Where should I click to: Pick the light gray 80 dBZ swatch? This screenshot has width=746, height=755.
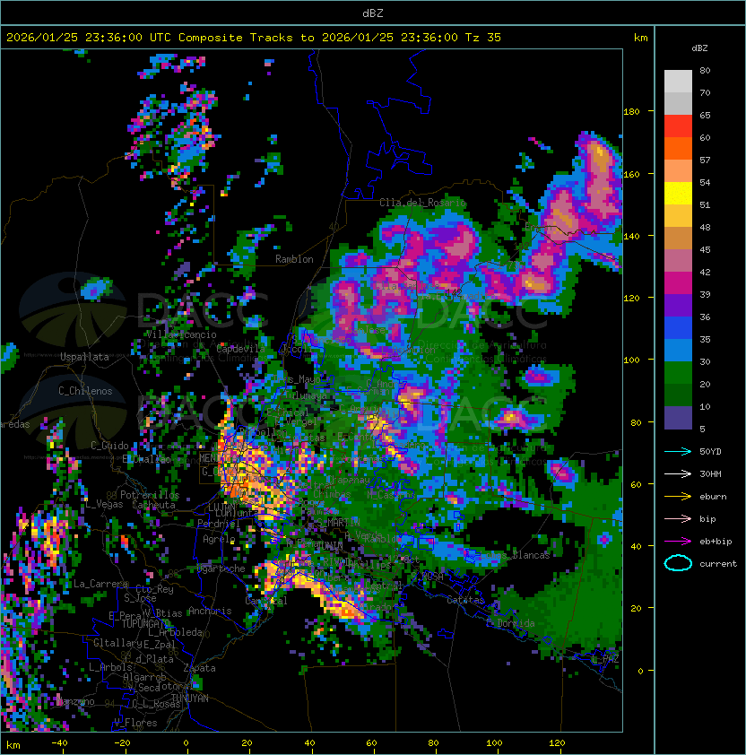pos(678,81)
